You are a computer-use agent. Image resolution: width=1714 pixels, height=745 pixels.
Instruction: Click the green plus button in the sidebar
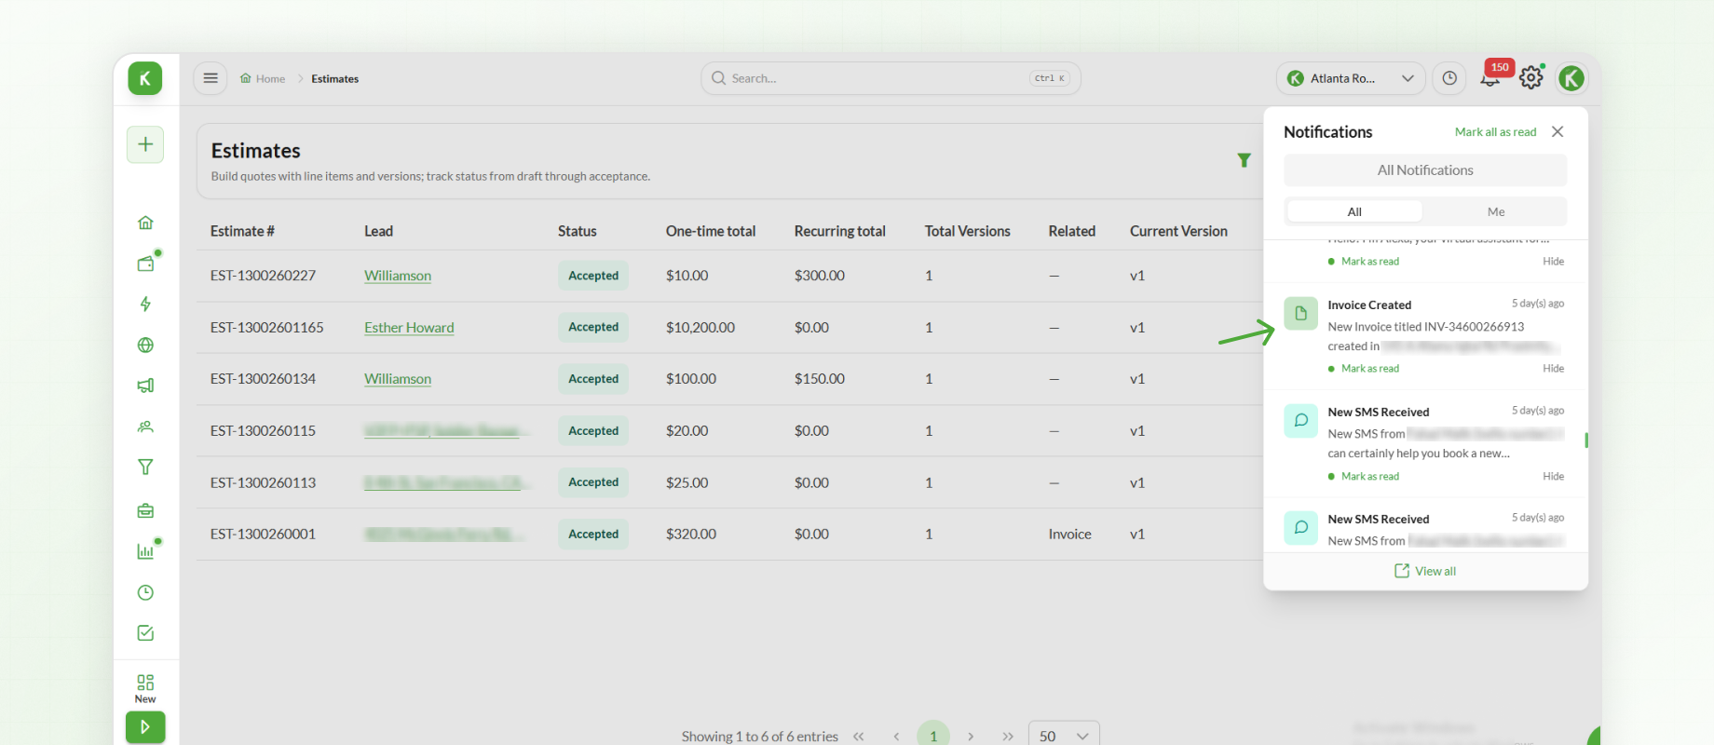pos(145,144)
